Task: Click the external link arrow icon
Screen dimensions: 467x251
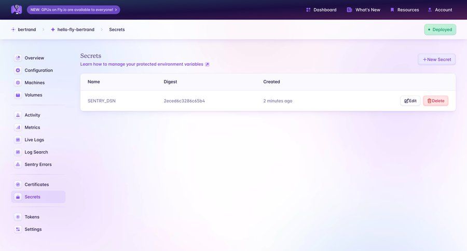Action: coord(207,64)
